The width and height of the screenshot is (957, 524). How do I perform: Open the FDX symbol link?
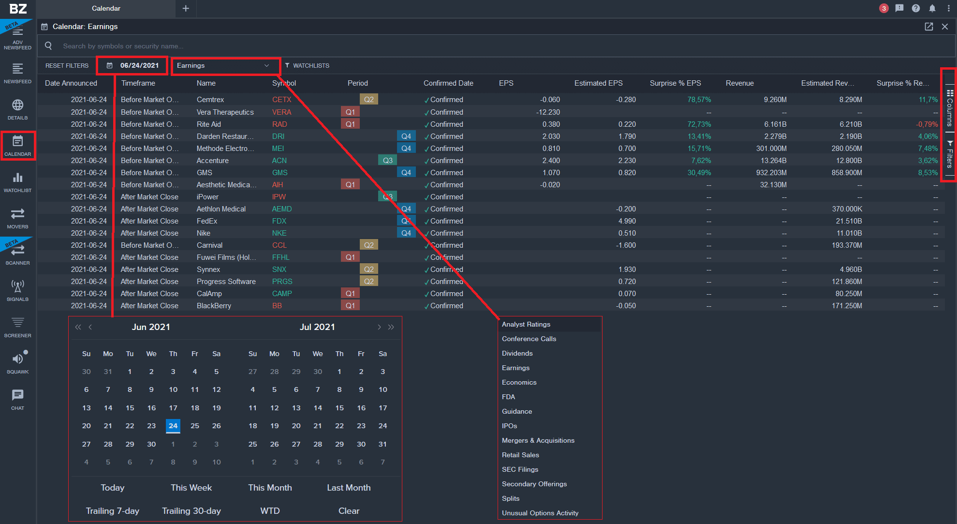point(279,221)
